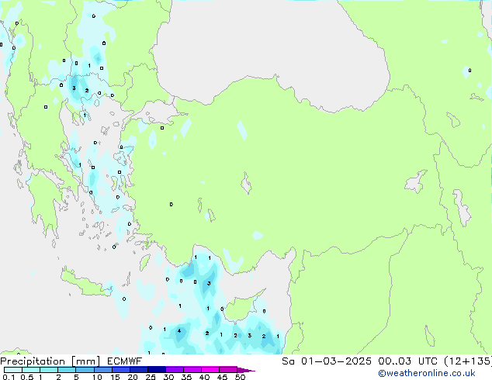Click the 30–35 mm purple legend swatch

[x=174, y=370]
